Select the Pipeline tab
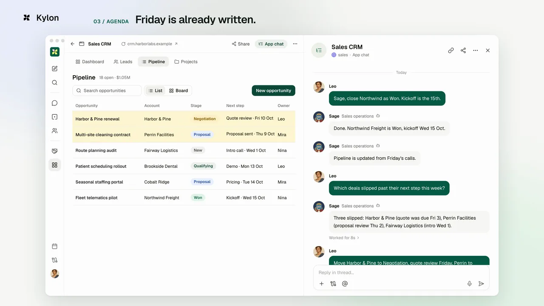Screen dimensions: 544x306 (153, 62)
